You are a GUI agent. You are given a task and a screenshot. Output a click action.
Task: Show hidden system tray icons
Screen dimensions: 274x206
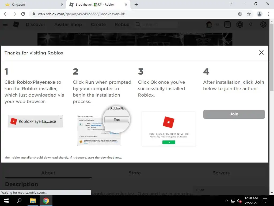[226, 201]
